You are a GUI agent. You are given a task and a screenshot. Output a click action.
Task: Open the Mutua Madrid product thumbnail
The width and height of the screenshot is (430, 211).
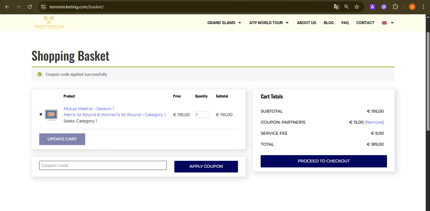click(51, 115)
